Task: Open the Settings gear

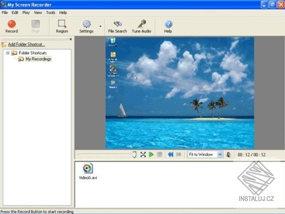Action: click(87, 26)
